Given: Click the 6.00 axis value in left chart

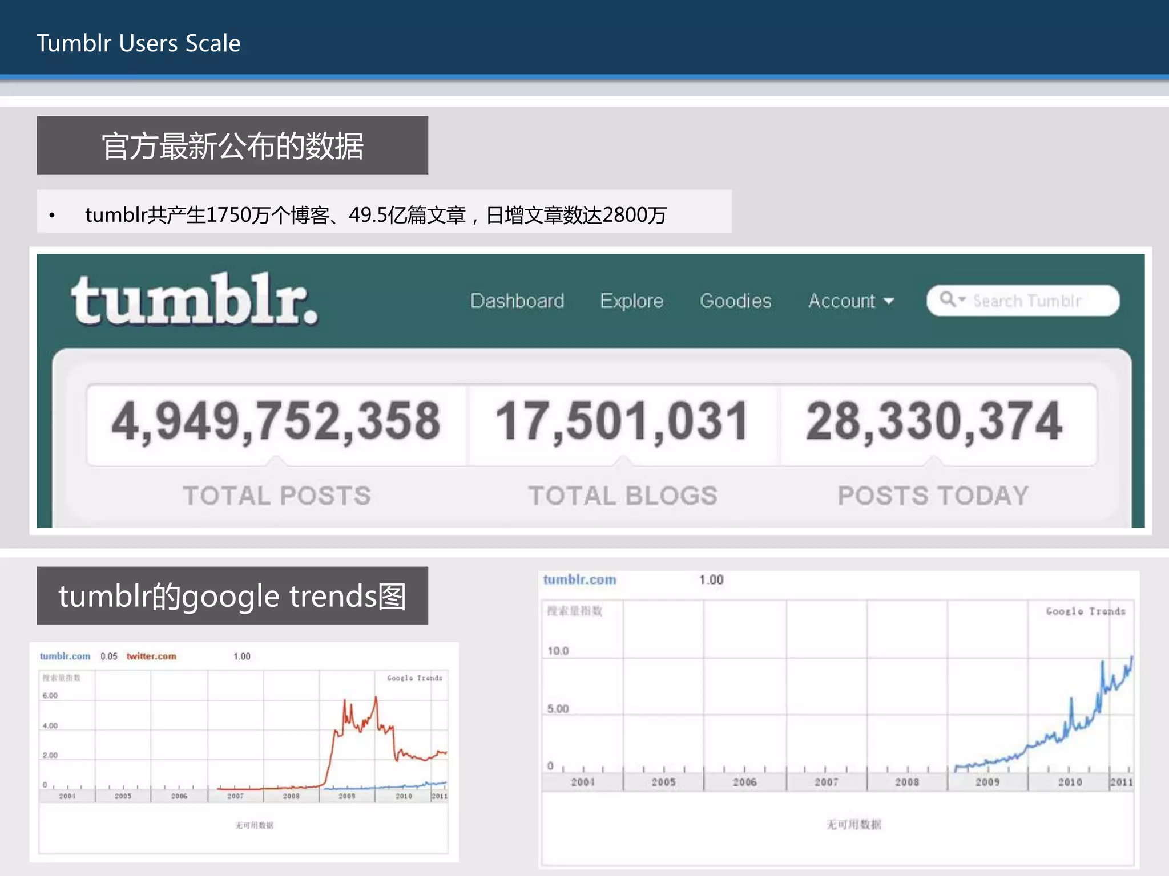Looking at the screenshot, I should [50, 696].
